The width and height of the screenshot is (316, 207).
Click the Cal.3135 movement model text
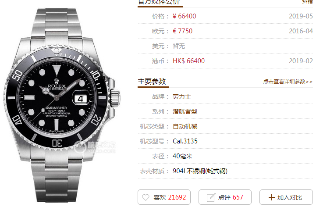(x=185, y=141)
